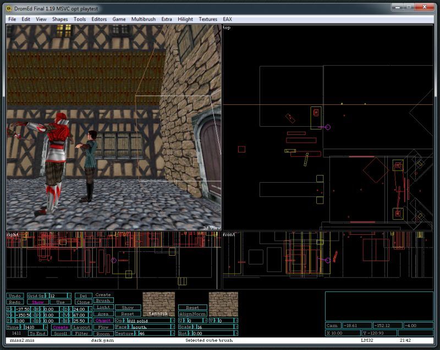Increase the Texture number with right arrow
This screenshot has height=350, width=440.
pos(173,334)
